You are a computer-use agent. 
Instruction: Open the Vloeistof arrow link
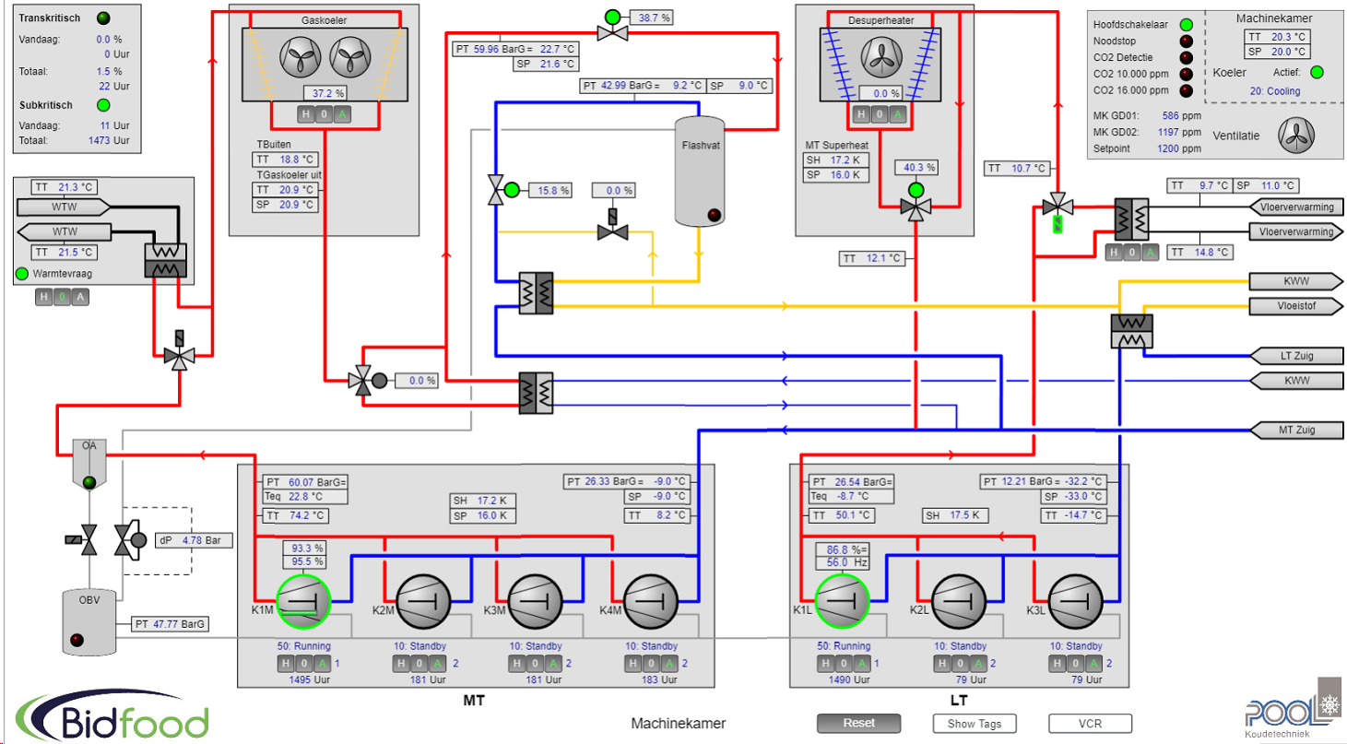click(1295, 305)
